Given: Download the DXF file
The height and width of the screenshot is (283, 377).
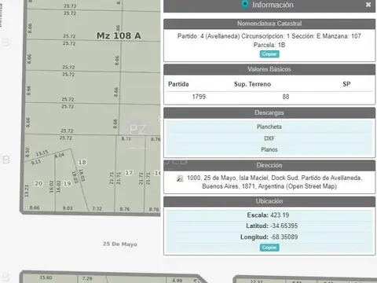Looking at the screenshot, I should [x=269, y=138].
